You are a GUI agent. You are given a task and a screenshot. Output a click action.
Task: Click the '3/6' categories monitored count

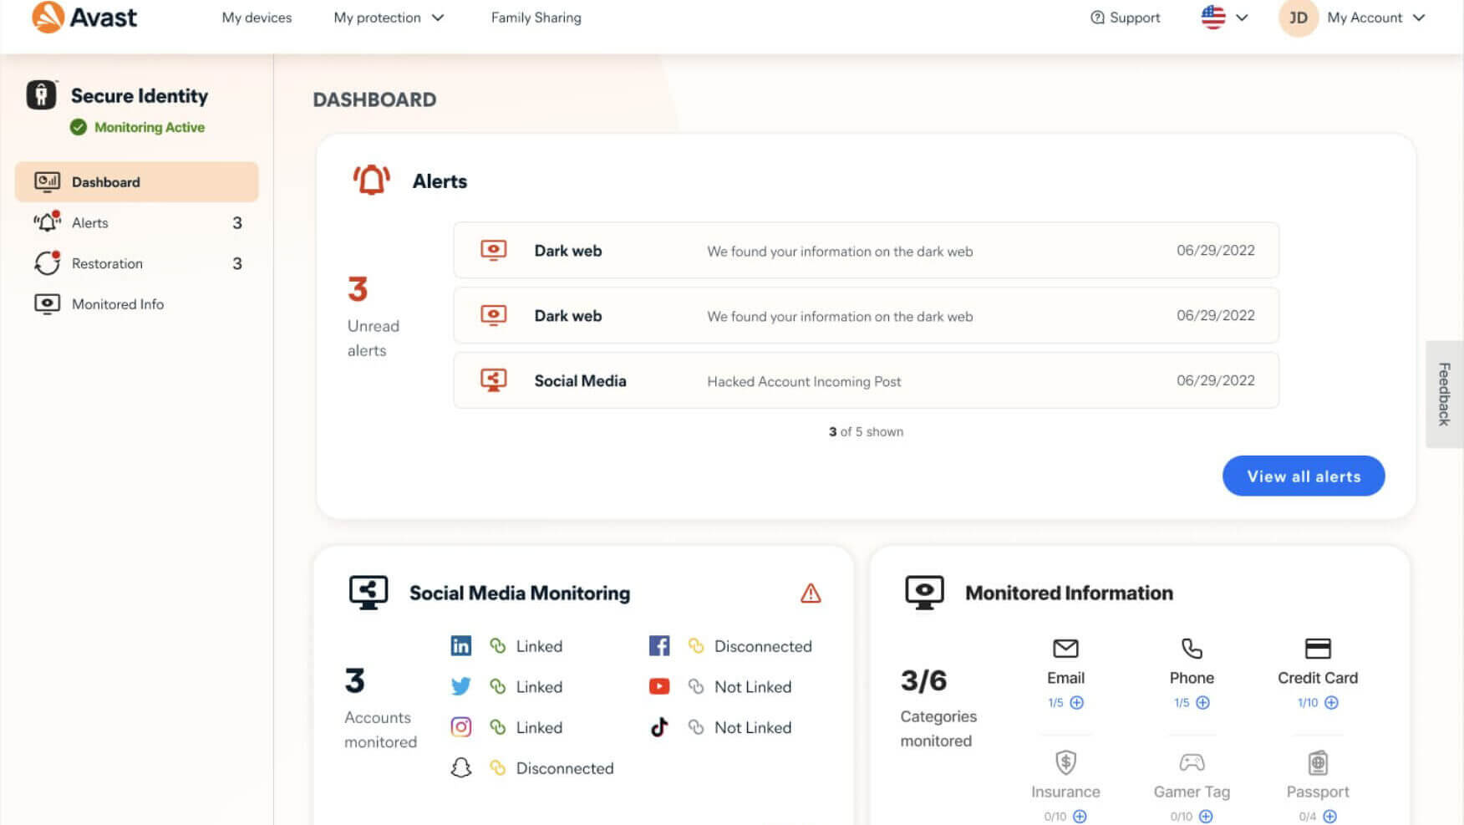tap(923, 680)
